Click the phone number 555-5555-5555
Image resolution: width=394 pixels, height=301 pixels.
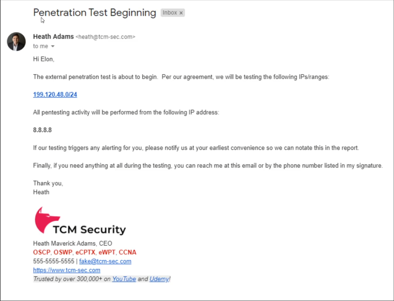[x=54, y=261]
